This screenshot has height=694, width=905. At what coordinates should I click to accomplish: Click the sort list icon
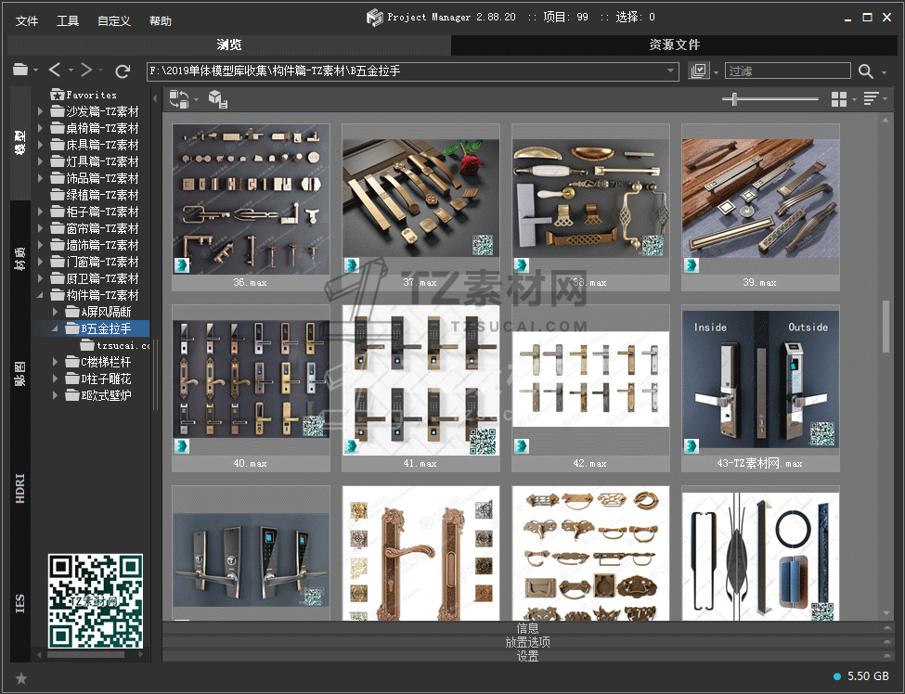coord(871,99)
